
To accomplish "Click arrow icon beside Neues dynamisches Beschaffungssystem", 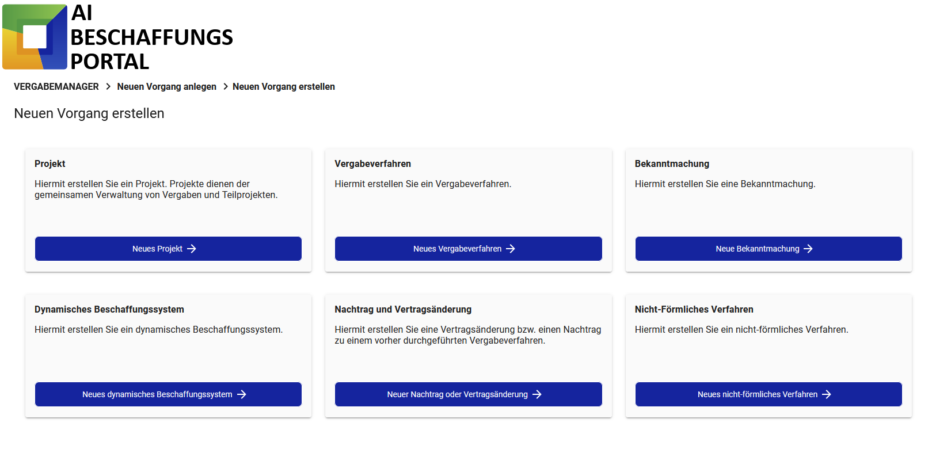I will tap(242, 394).
